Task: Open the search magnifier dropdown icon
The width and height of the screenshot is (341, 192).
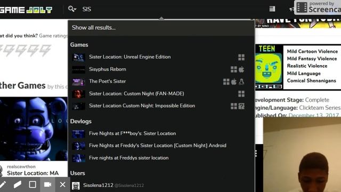Action: [72, 9]
